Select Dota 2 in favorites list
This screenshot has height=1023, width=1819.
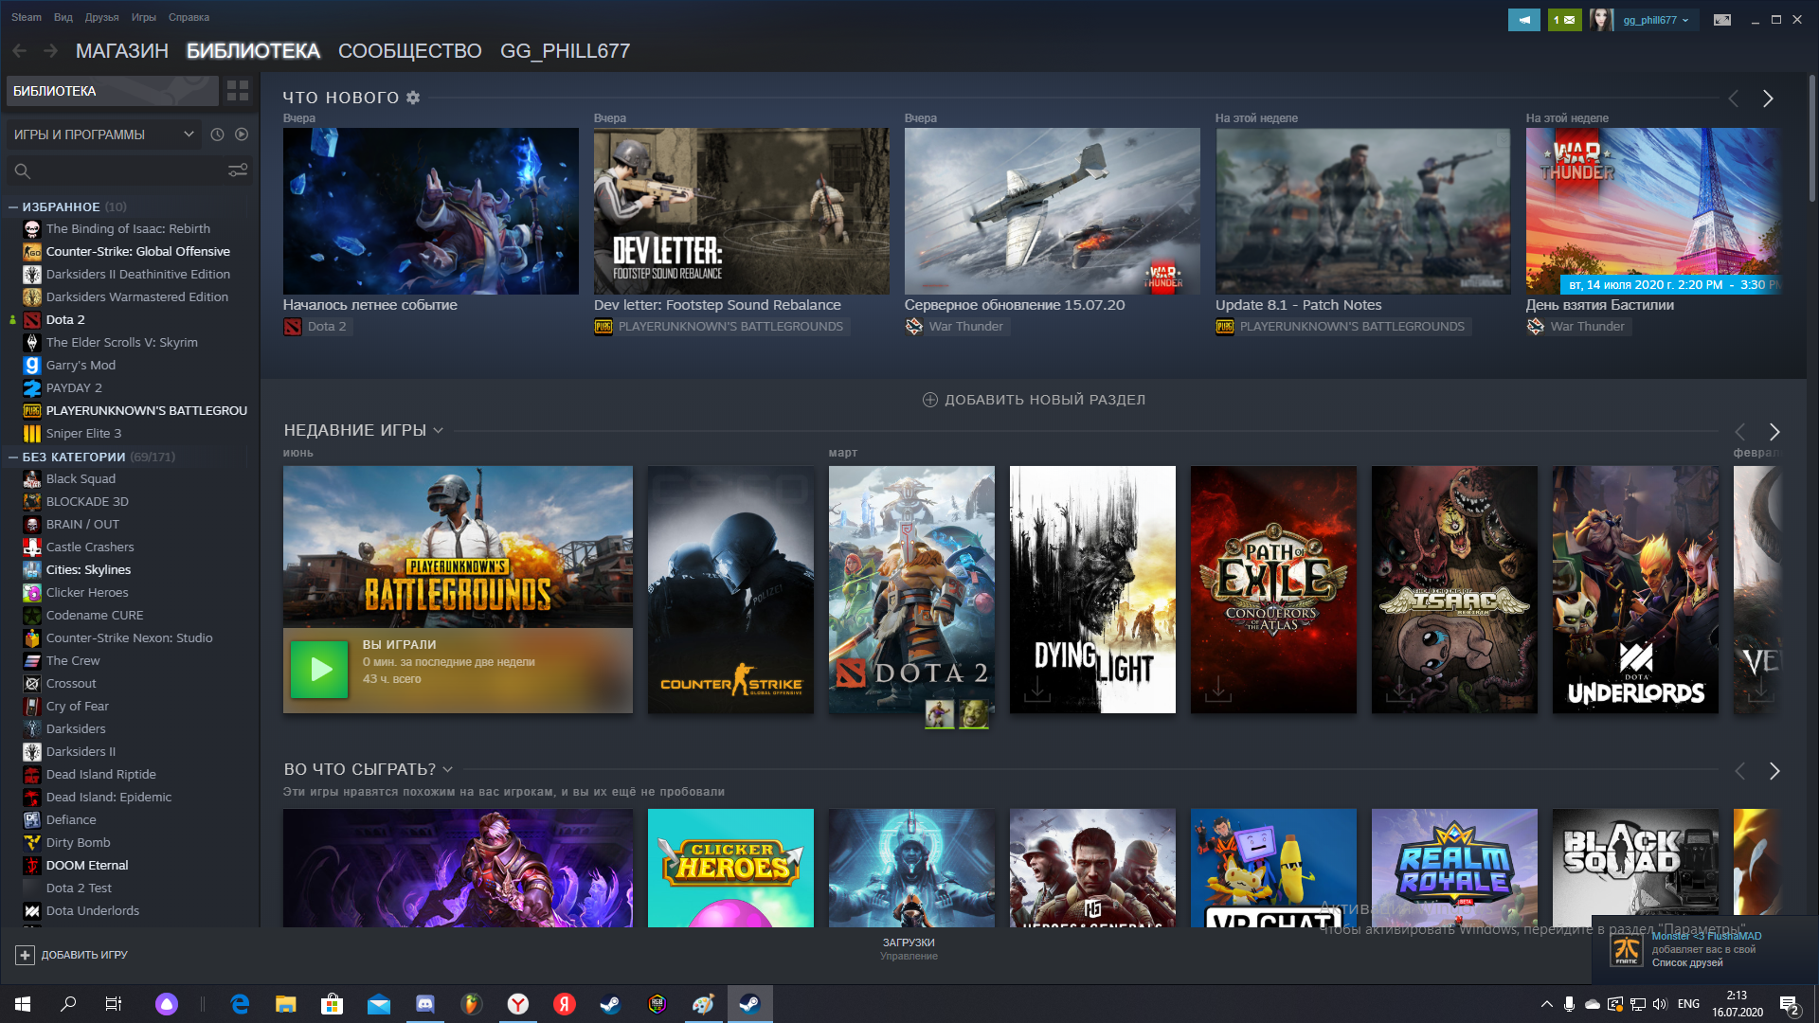pos(65,320)
